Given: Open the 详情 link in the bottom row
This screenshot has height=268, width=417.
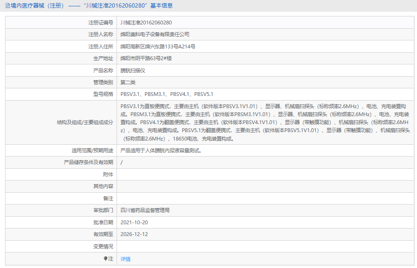Looking at the screenshot, I should 125,259.
